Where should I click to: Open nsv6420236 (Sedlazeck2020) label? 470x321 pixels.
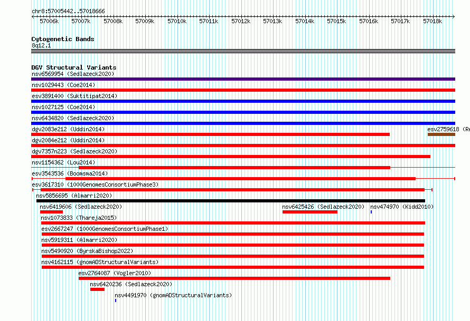point(131,284)
